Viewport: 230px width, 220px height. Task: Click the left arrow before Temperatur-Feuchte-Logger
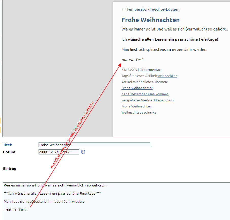pyautogui.click(x=123, y=10)
